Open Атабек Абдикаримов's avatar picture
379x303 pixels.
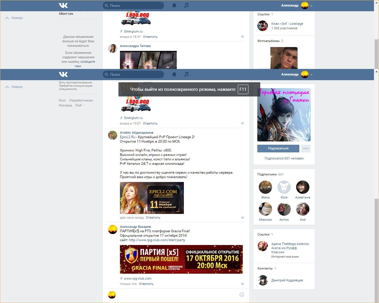pyautogui.click(x=113, y=135)
